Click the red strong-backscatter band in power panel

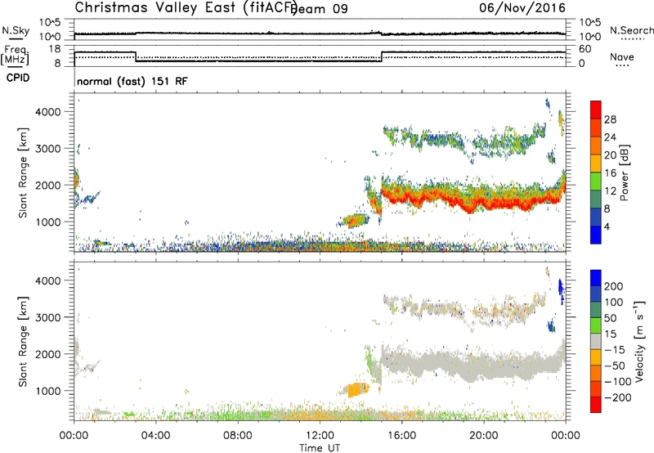tap(472, 199)
